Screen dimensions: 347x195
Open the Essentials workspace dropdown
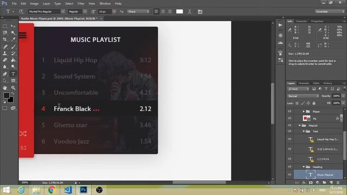pos(330,11)
